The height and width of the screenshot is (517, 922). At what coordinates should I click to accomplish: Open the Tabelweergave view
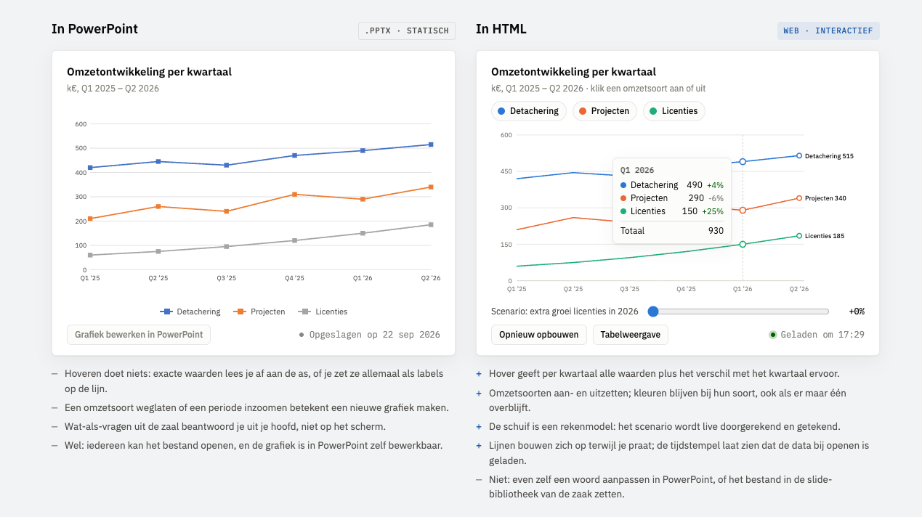(631, 335)
